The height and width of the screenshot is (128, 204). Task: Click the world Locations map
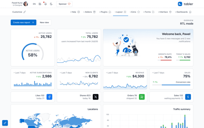pyautogui.click(x=56, y=120)
